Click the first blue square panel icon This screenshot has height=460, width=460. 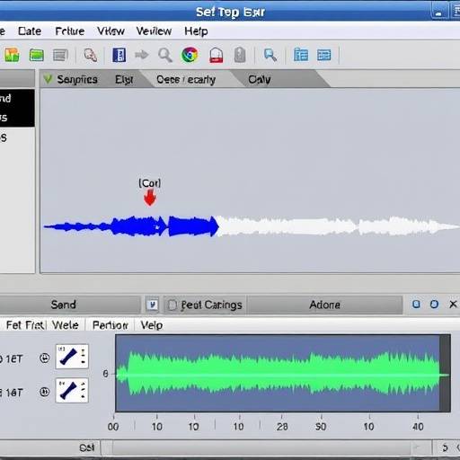416,305
